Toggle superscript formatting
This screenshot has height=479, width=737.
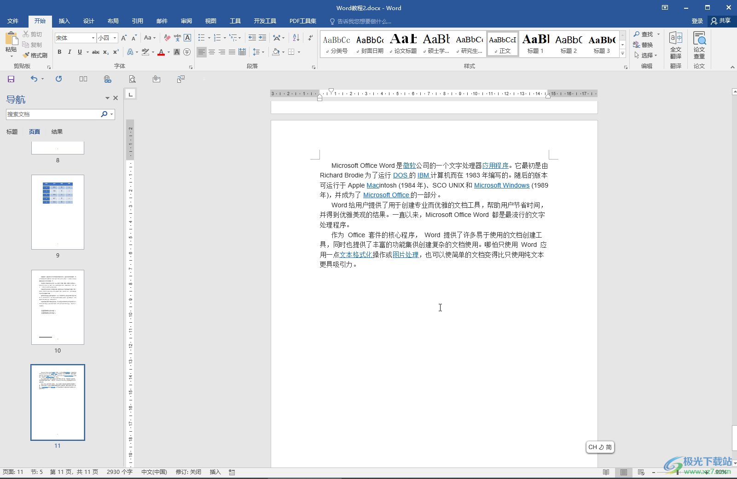tap(116, 52)
